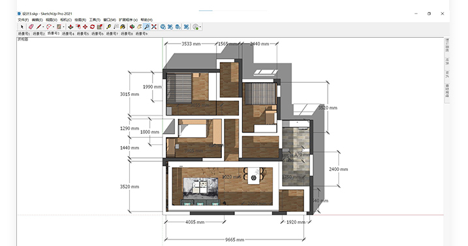Open the 文件(F) menu
The width and height of the screenshot is (468, 246).
(x=23, y=20)
